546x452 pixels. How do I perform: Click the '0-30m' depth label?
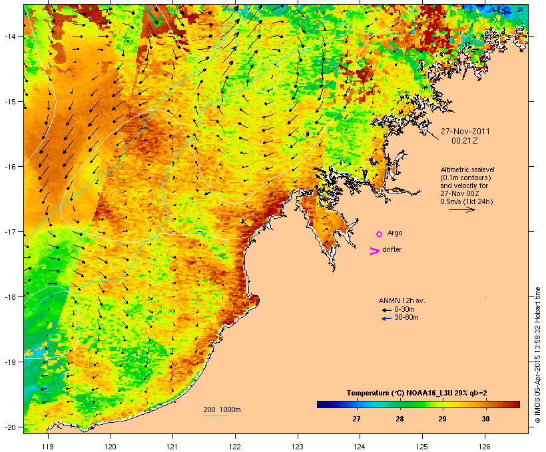(x=404, y=310)
